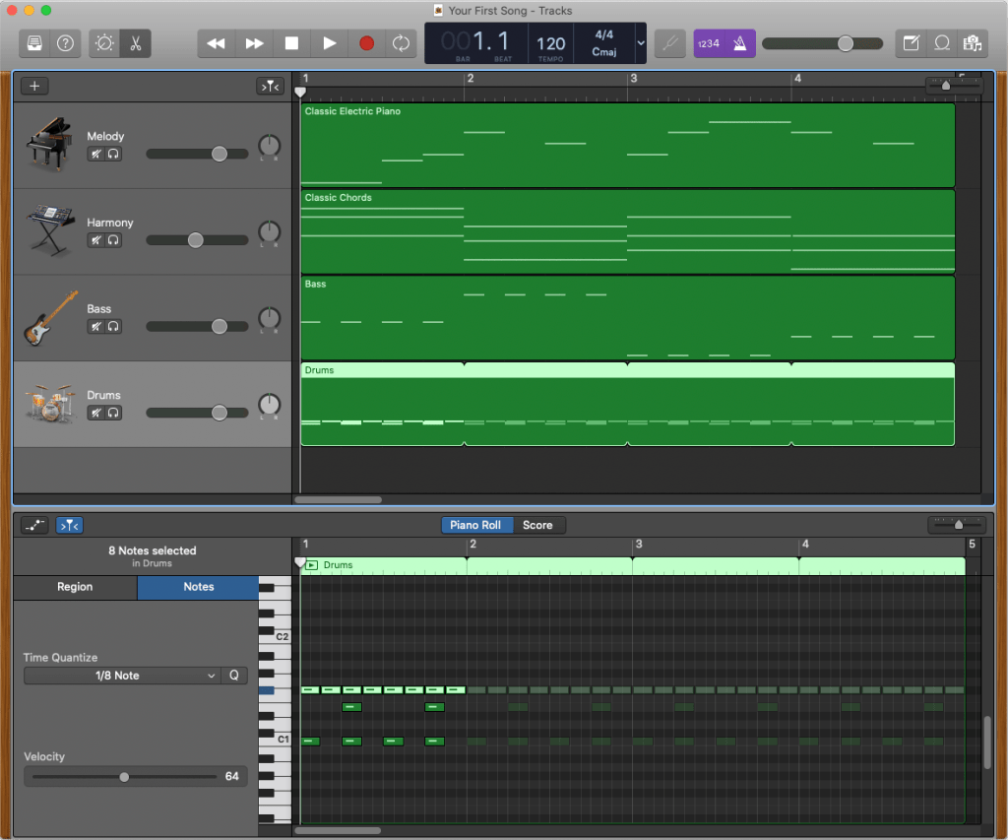This screenshot has width=1008, height=840.
Task: Toggle the Count-in 1234 button
Action: 709,43
